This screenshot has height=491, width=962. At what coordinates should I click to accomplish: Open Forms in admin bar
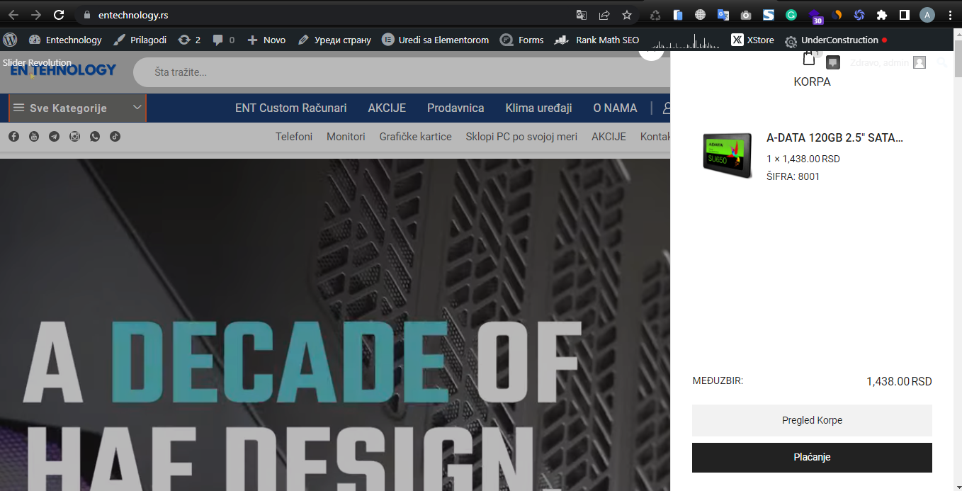[522, 40]
